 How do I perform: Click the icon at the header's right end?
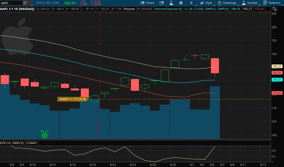281,9
